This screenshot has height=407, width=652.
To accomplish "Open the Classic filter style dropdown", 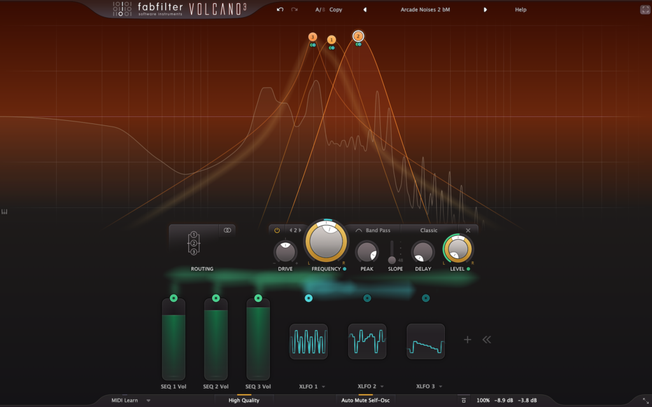I will click(x=429, y=230).
